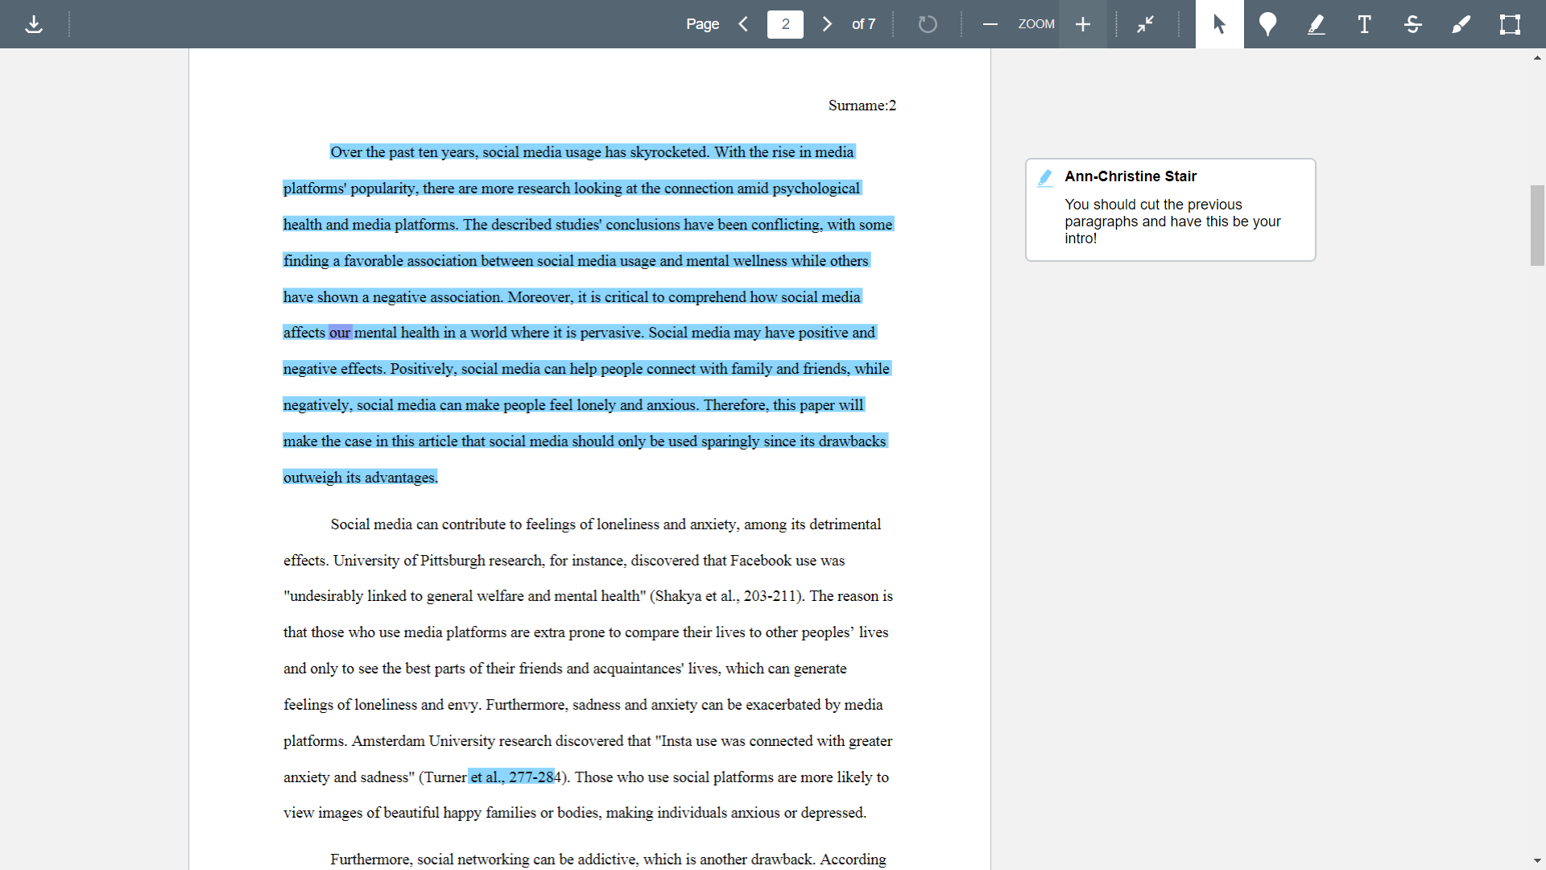The image size is (1546, 870).
Task: Click the highlighted word "our" in the paragraph
Action: click(x=340, y=333)
